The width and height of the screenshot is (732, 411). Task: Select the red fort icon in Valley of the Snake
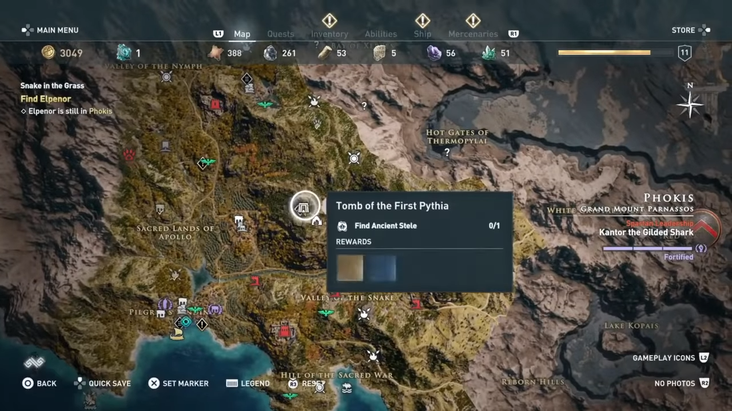(284, 329)
